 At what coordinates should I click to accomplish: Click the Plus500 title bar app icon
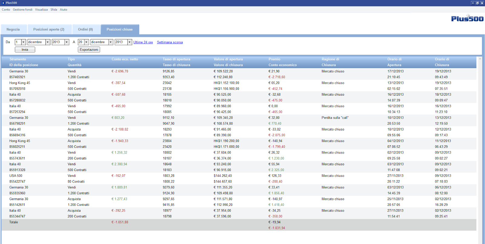click(x=3, y=3)
